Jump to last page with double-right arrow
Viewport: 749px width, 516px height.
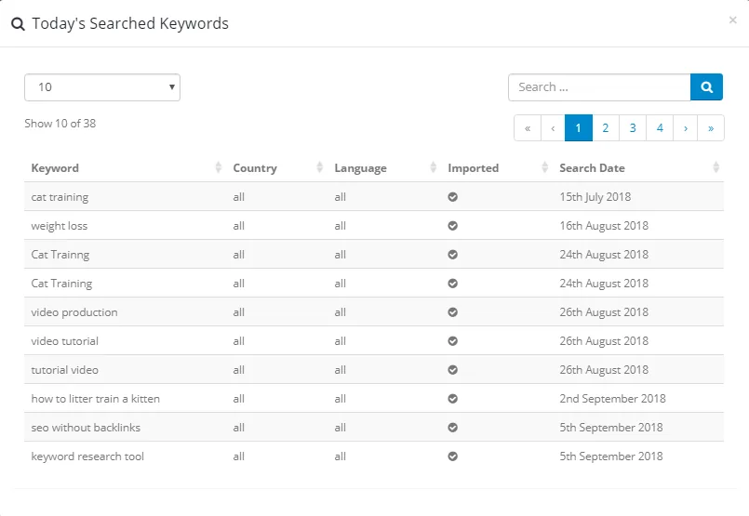[x=711, y=128]
